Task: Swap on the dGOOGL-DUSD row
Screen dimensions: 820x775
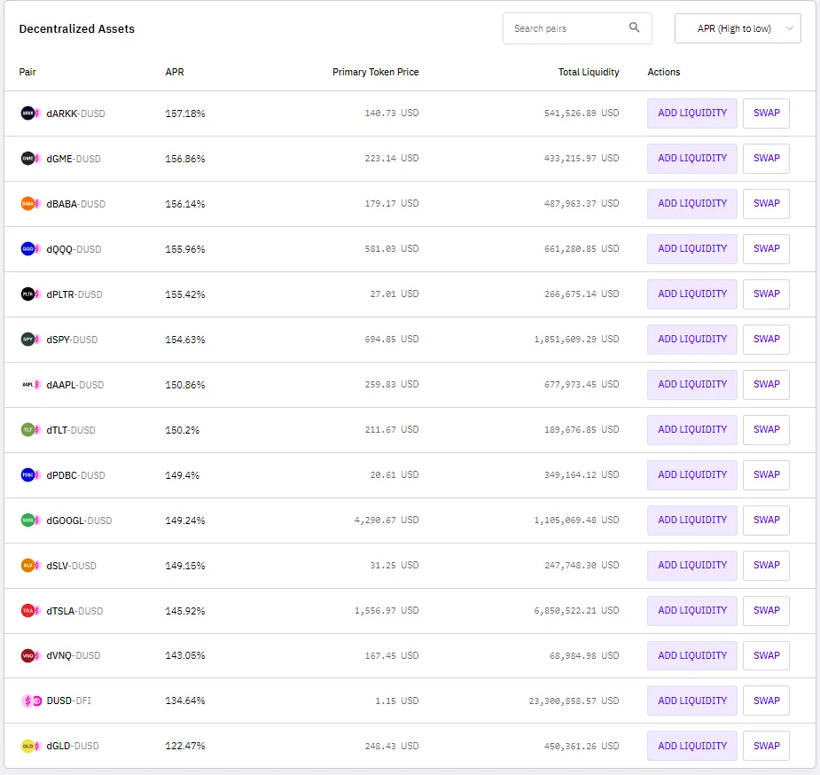Action: pos(766,520)
